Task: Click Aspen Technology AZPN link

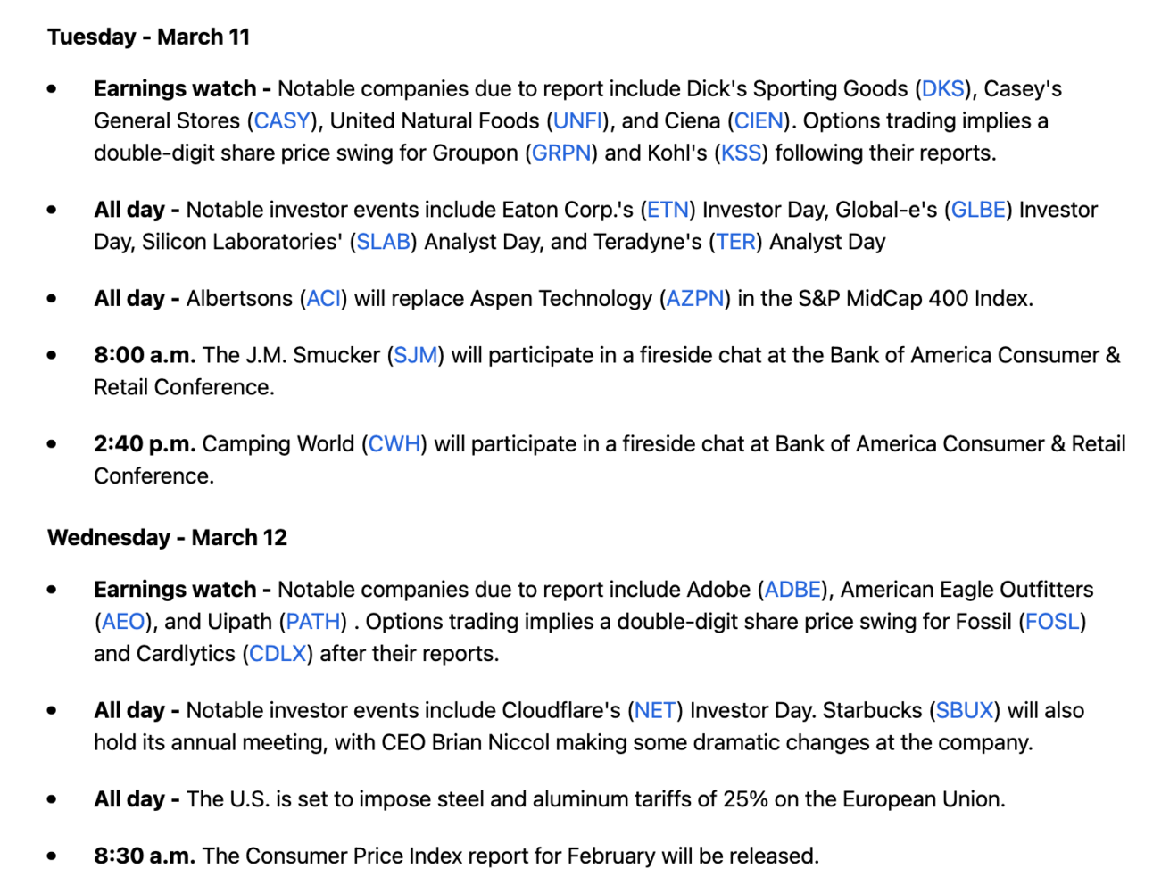Action: [x=695, y=299]
